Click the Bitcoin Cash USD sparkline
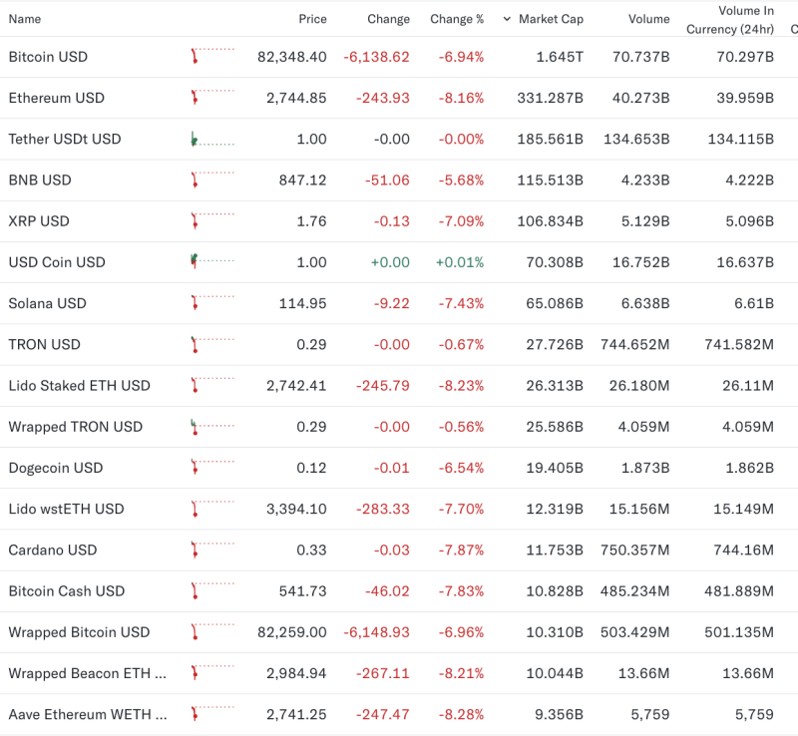The height and width of the screenshot is (736, 798). point(209,590)
